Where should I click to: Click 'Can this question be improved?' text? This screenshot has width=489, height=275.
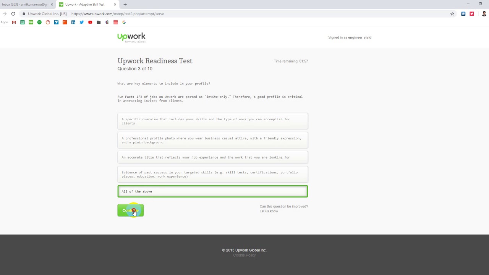click(x=284, y=206)
